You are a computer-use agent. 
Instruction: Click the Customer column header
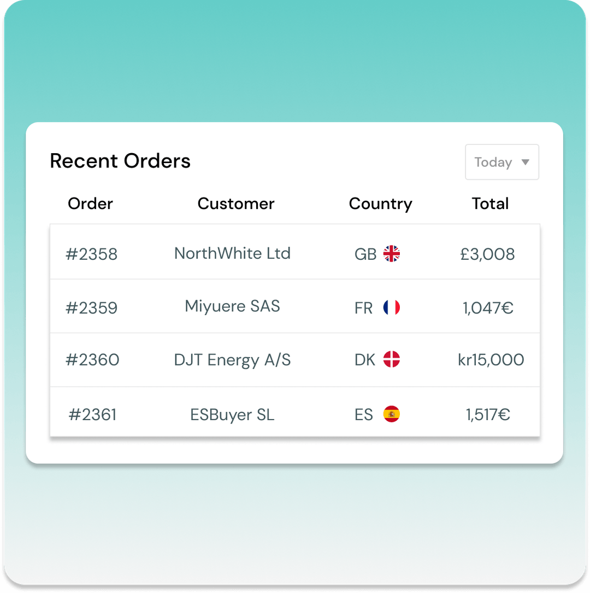coord(236,204)
